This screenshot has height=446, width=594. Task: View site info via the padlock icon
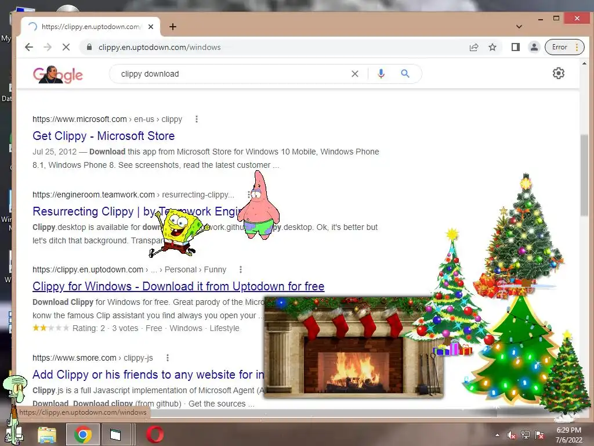pos(89,47)
